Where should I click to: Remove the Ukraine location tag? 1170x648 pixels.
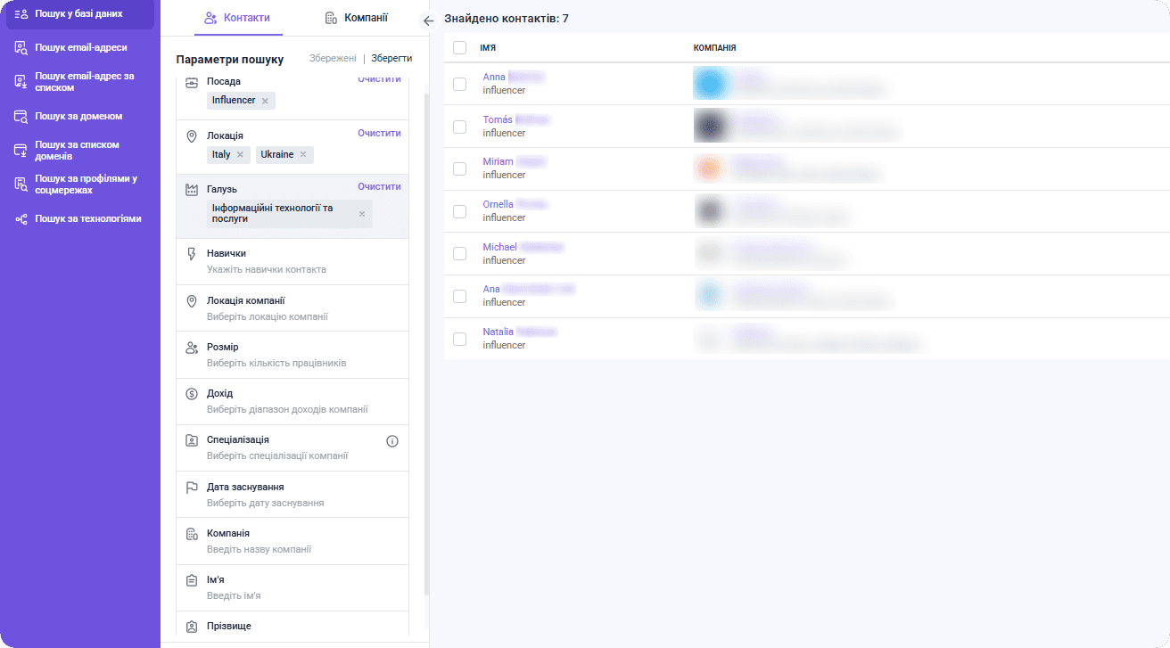tap(303, 155)
